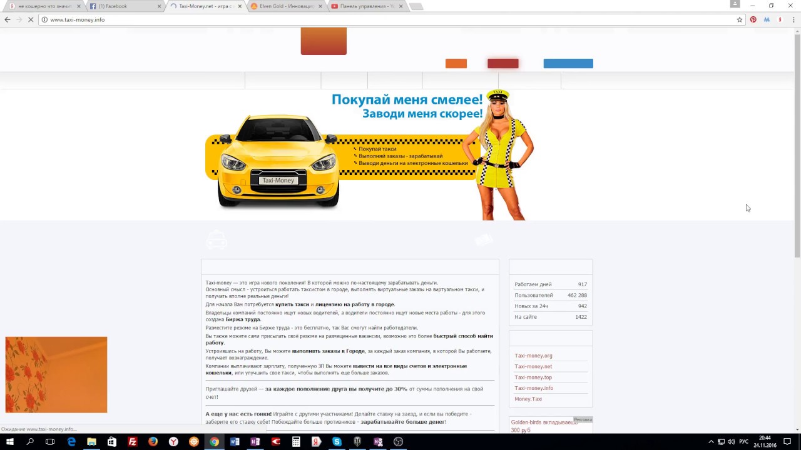
Task: Open the Taxi-money.org link
Action: click(533, 356)
